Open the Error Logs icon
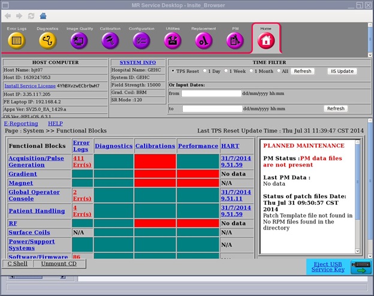 click(16, 40)
